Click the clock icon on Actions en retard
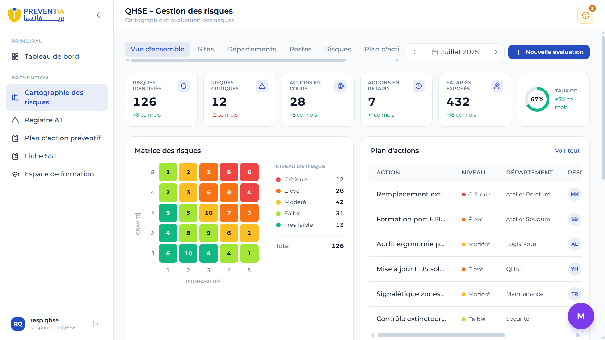This screenshot has width=605, height=340. [x=419, y=86]
